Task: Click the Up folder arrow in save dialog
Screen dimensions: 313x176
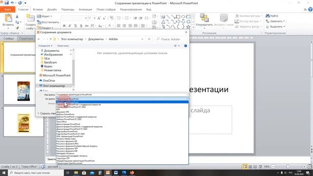Action: pos(50,39)
